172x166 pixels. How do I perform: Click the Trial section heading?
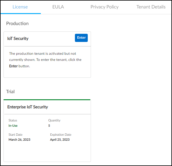point(10,92)
